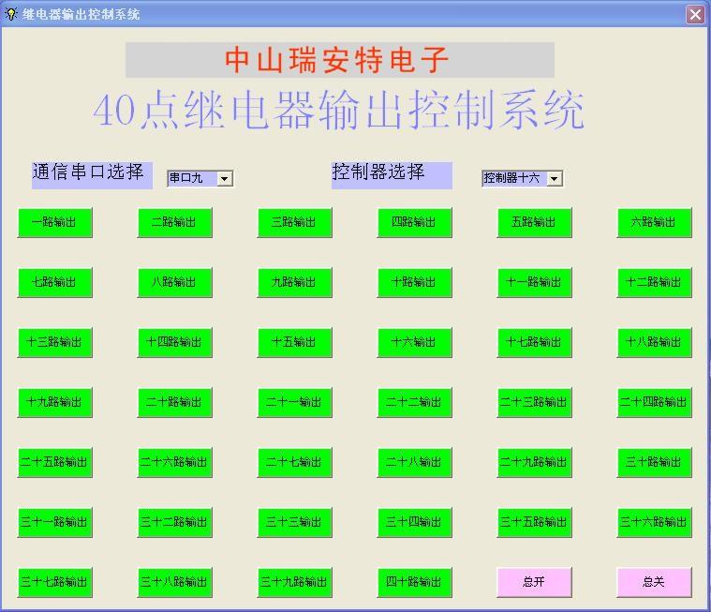The image size is (711, 612).
Task: Switch the 十二路输出 relay
Action: tap(654, 282)
